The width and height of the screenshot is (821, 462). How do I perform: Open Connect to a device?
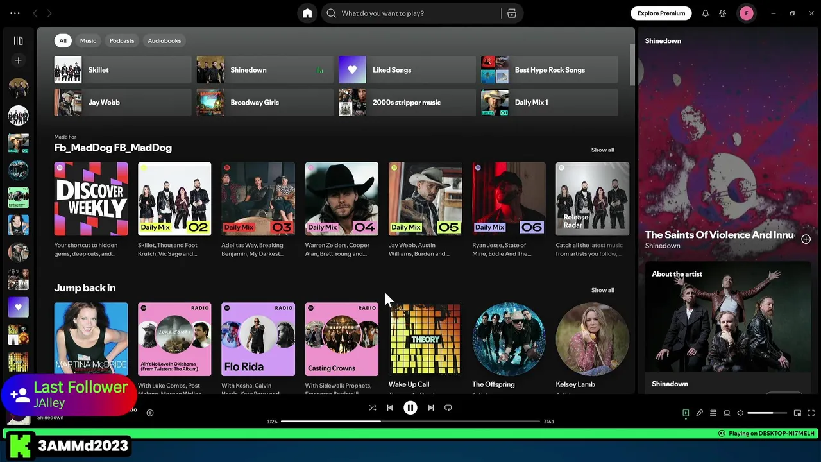(x=727, y=413)
